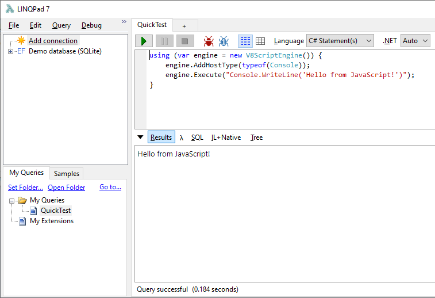Show hidden menu items via chevron overflow
The width and height of the screenshot is (435, 298).
click(124, 21)
